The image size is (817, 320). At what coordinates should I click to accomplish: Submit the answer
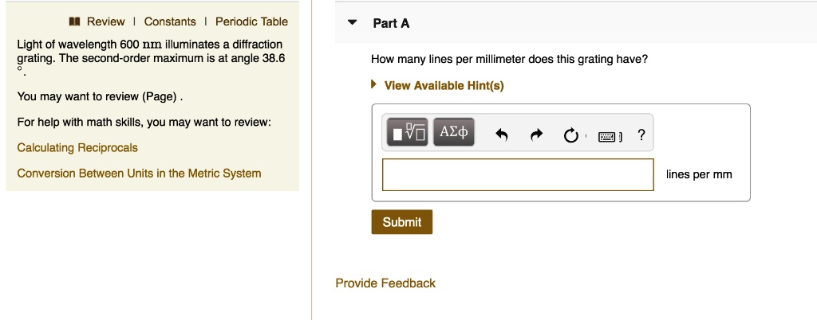point(402,222)
